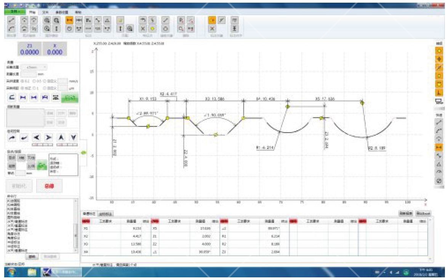Click the green Go button
Screen dimensions: 448x280
pyautogui.click(x=42, y=165)
